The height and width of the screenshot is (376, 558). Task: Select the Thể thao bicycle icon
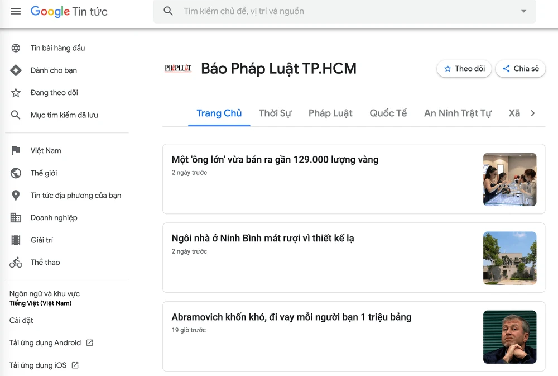[x=16, y=263]
